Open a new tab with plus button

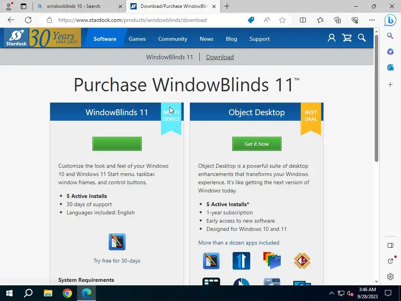coord(227,6)
